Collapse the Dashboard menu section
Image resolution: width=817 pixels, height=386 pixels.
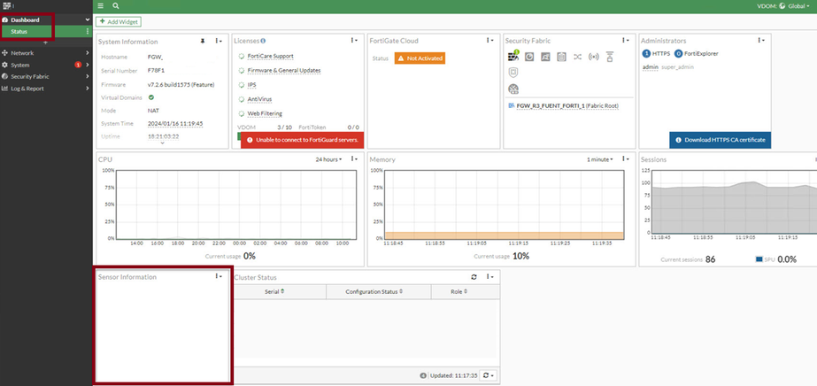pyautogui.click(x=46, y=19)
